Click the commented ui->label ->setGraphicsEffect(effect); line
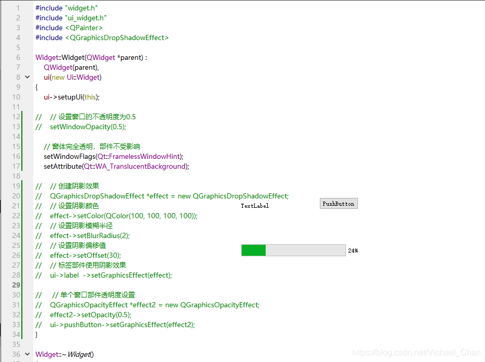Image resolution: width=485 pixels, height=362 pixels. click(104, 275)
